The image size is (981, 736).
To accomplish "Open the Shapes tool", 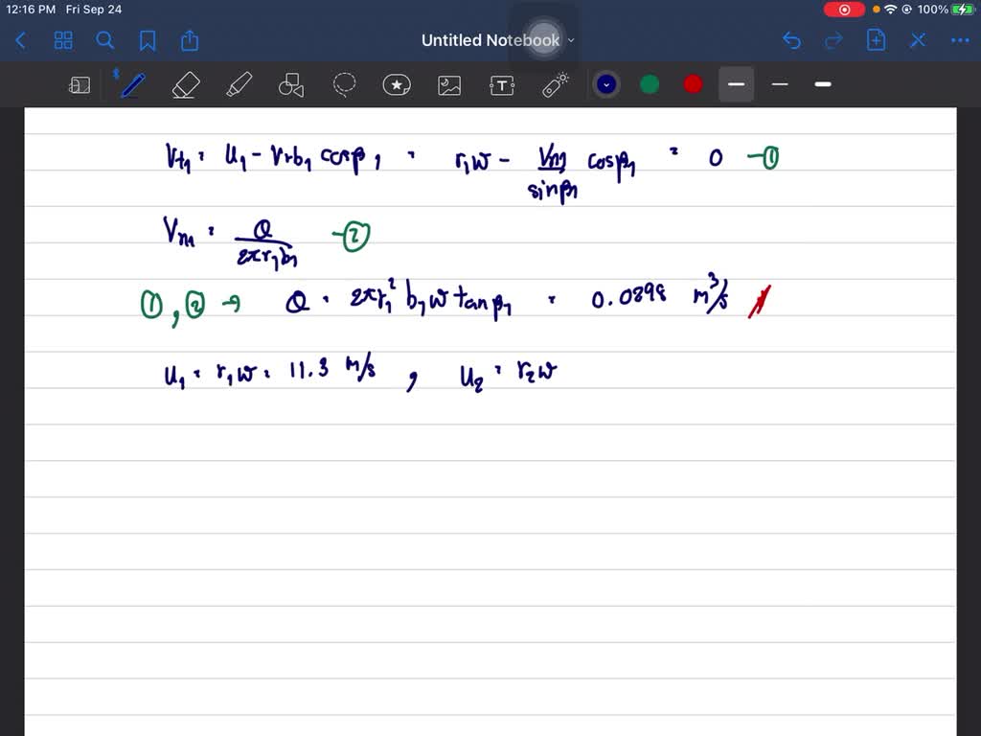I will [290, 84].
